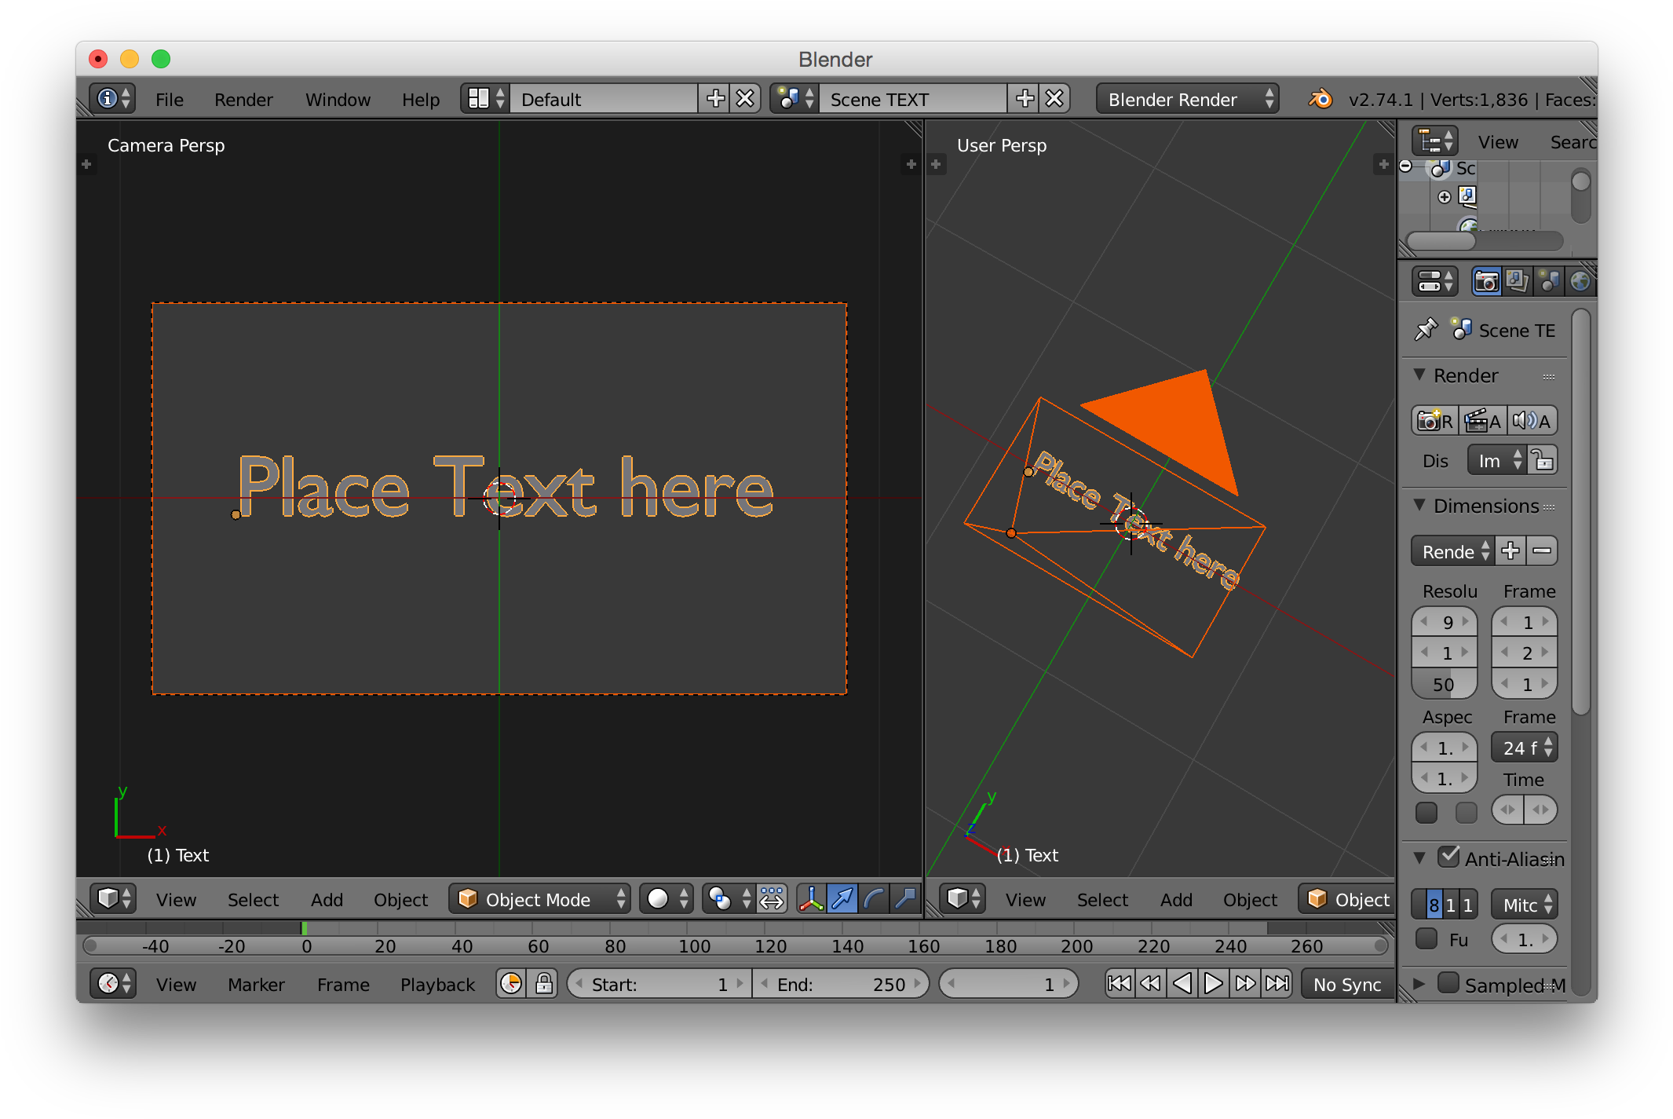Click the render Audio speaker button
1673x1119 pixels.
click(x=1531, y=421)
